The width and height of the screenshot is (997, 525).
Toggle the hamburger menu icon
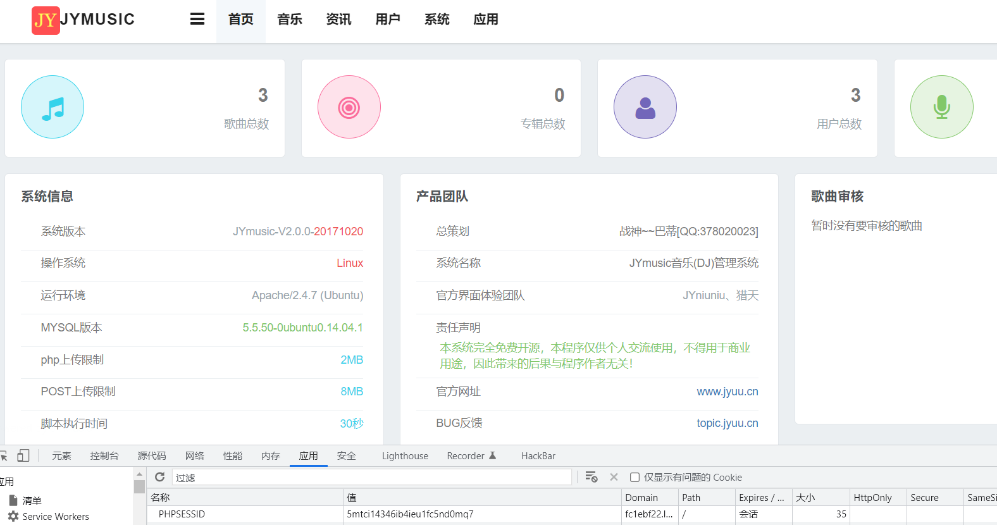pyautogui.click(x=197, y=19)
